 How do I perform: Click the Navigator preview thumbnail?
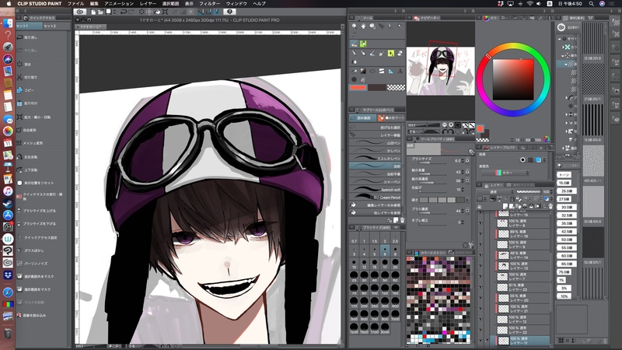(x=440, y=70)
